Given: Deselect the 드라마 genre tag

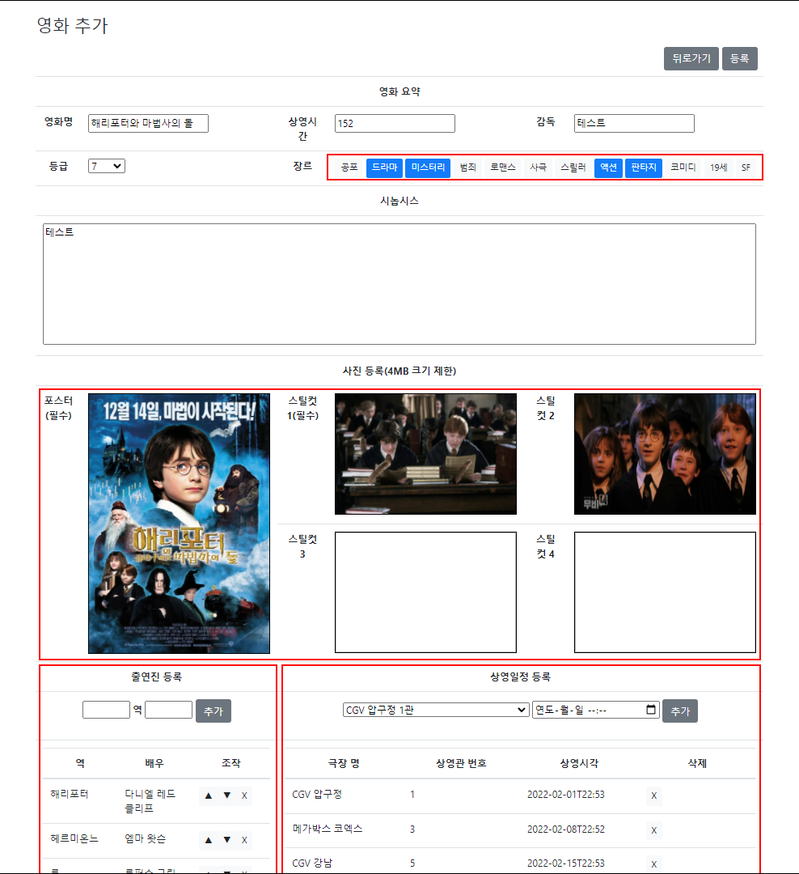Looking at the screenshot, I should pyautogui.click(x=384, y=168).
